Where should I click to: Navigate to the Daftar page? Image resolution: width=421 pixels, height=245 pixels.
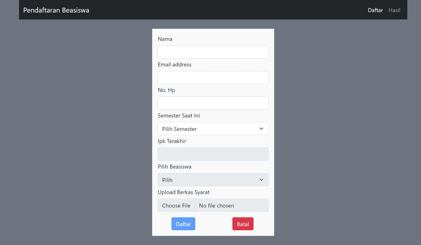(x=375, y=10)
